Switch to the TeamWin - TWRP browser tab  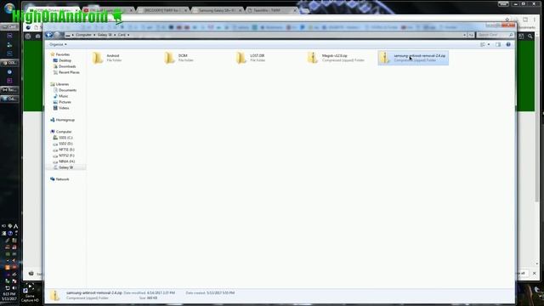(271, 10)
